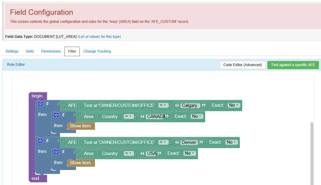Viewport: 321px width, 185px height.
Task: Open the equals operator dropdown in the CANADA condition
Action: click(129, 116)
